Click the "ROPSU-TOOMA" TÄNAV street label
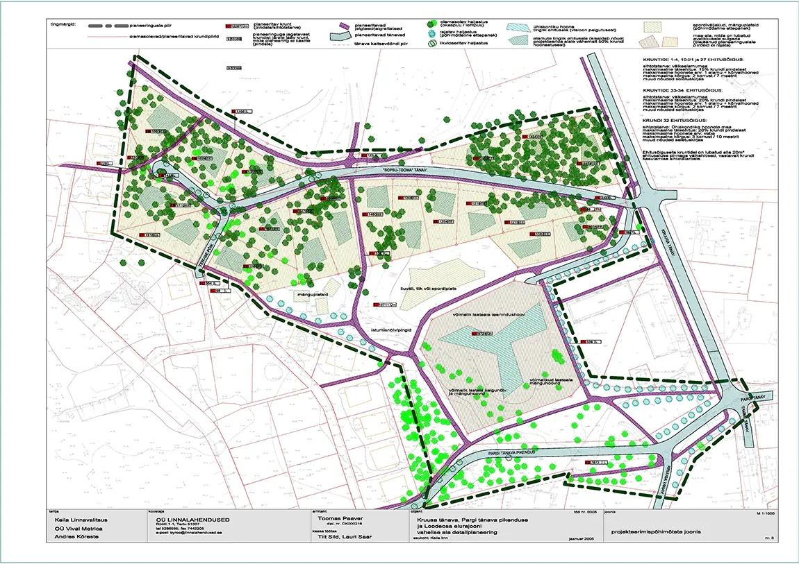Viewport: 799px width, 564px height. (x=402, y=169)
